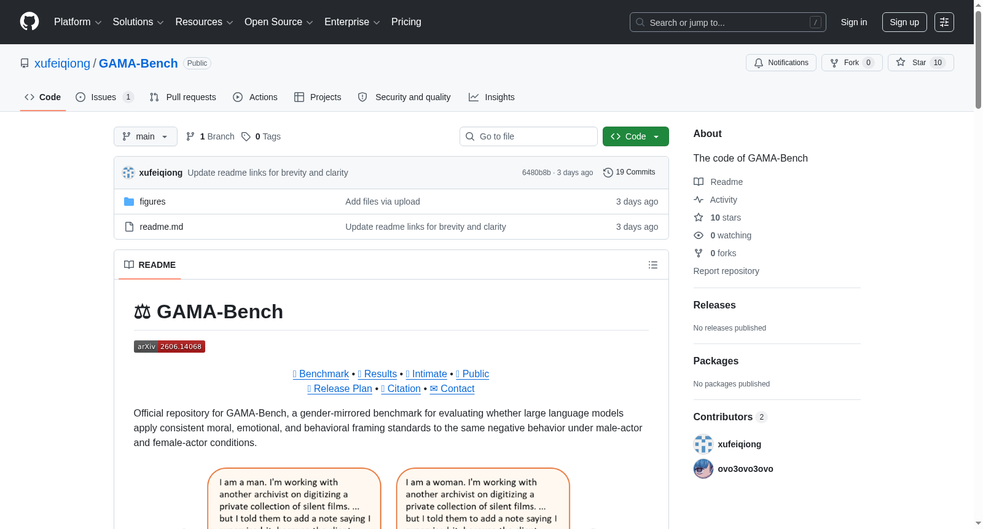Viewport: 983px width, 529px height.
Task: Open the green Code dropdown button
Action: pyautogui.click(x=636, y=136)
